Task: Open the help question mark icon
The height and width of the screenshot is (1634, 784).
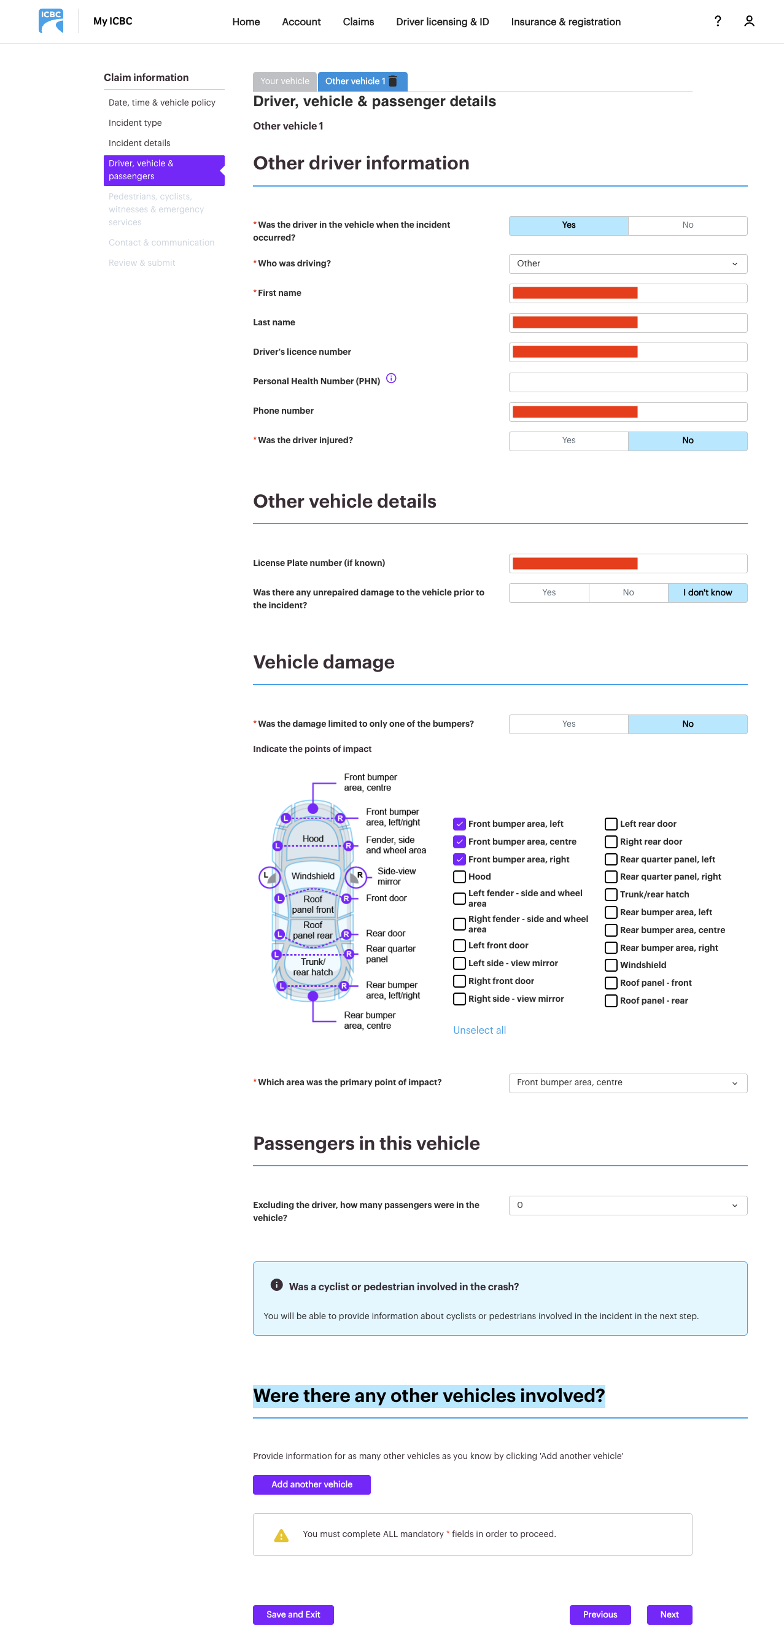Action: coord(718,21)
